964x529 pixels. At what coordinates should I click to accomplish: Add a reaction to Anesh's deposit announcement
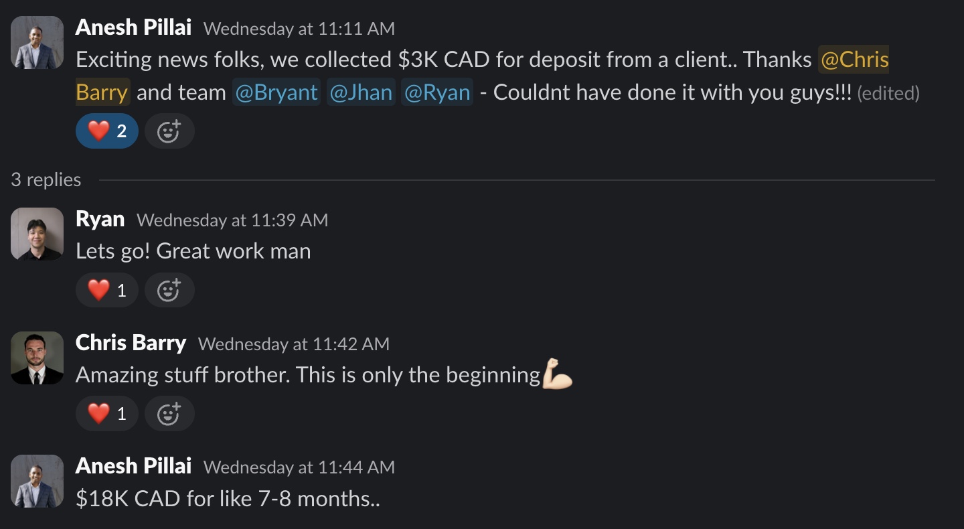[169, 131]
